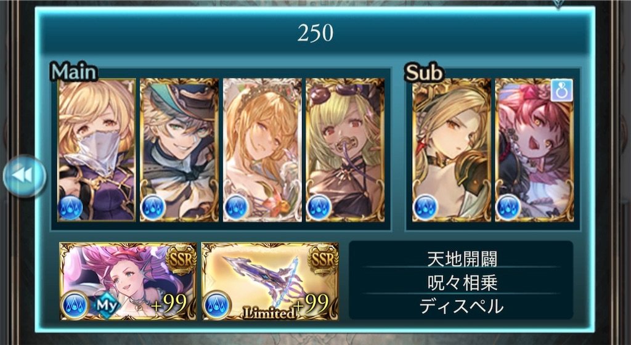
Task: Click the My badge on summon card
Action: [106, 306]
